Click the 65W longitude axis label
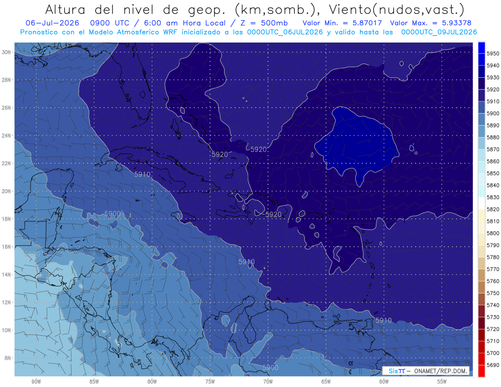 pyautogui.click(x=326, y=382)
